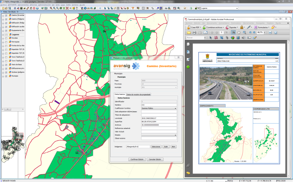Open the Crear PDF dropdown in Acrobat

point(200,27)
